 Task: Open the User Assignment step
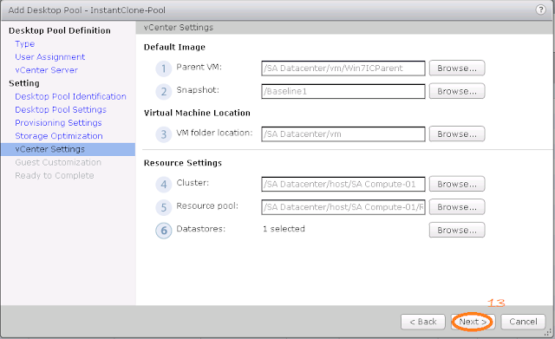coord(50,57)
